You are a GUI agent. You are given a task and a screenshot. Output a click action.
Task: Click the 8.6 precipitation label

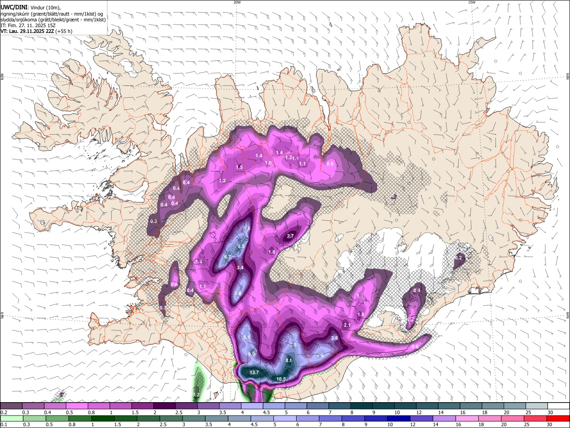click(x=289, y=360)
